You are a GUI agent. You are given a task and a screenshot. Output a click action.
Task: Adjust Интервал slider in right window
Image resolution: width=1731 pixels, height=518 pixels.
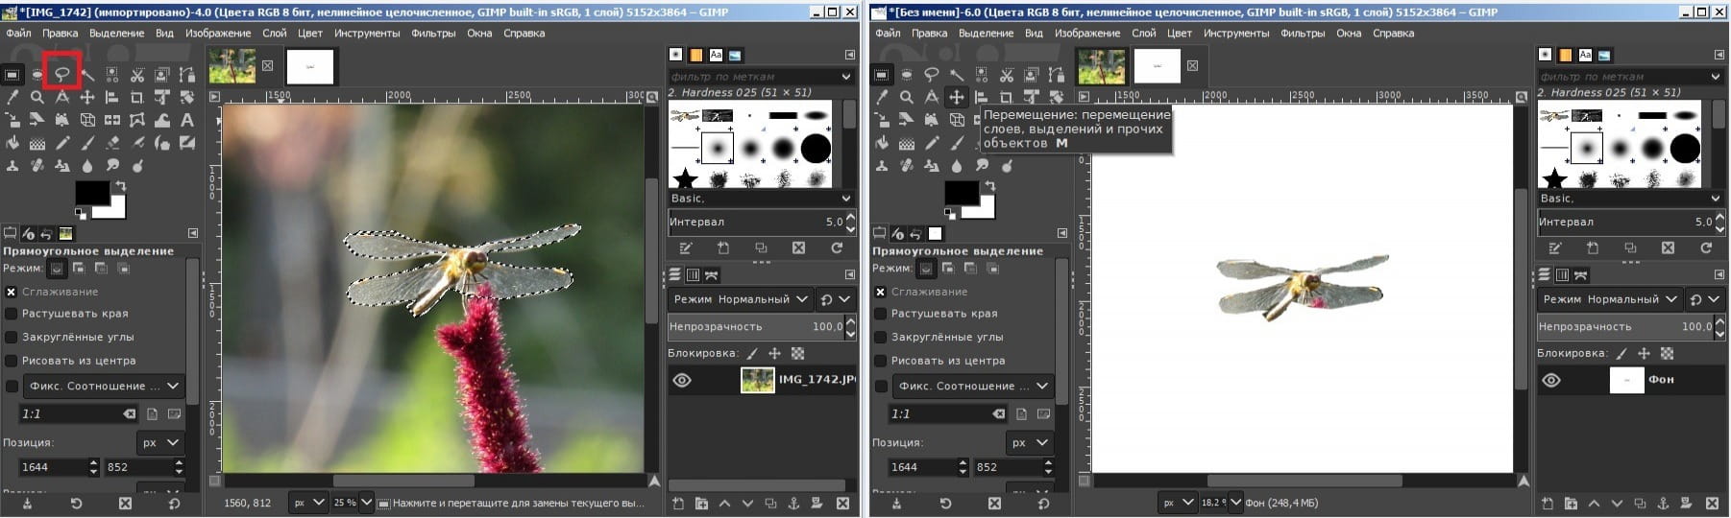[x=1629, y=222]
